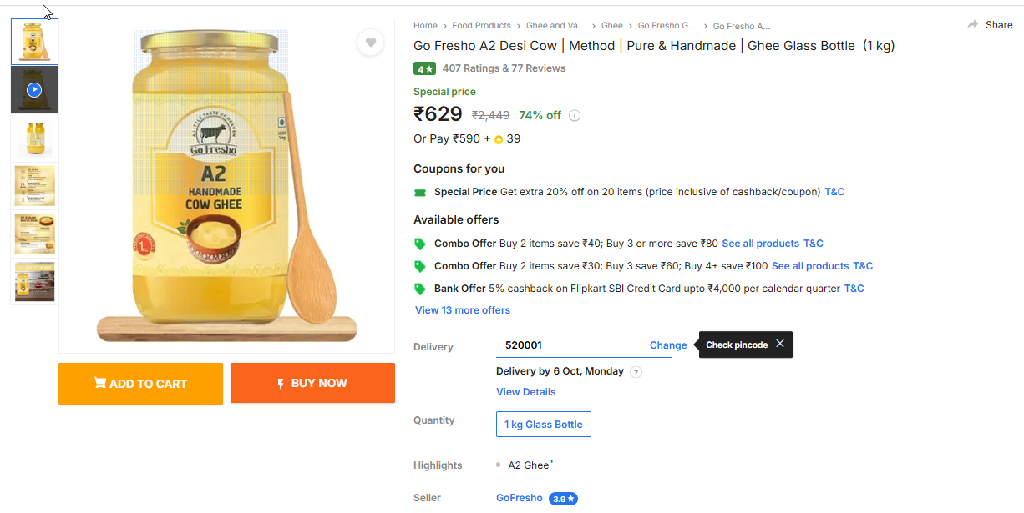1024x513 pixels.
Task: Open View Details for delivery
Action: click(x=526, y=392)
